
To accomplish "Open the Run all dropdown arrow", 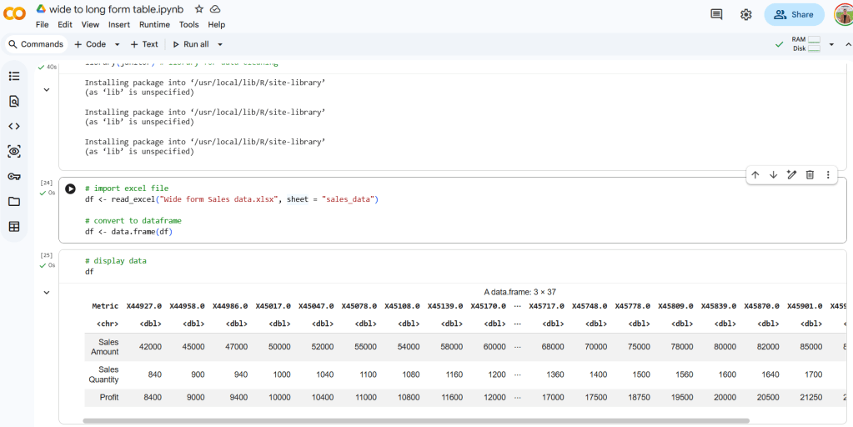I will [x=220, y=44].
